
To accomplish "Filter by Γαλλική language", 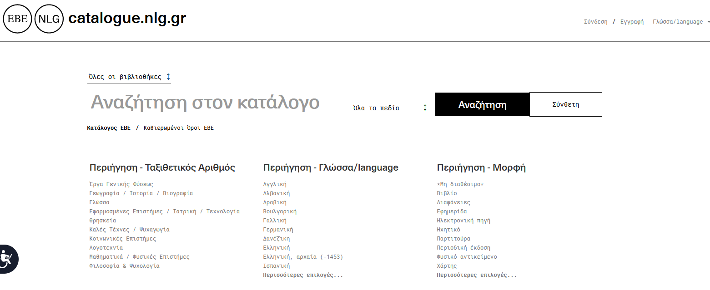I will pyautogui.click(x=275, y=221).
